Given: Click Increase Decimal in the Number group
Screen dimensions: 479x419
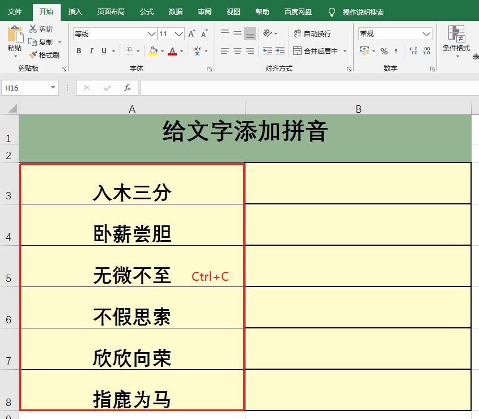Looking at the screenshot, I should click(413, 50).
